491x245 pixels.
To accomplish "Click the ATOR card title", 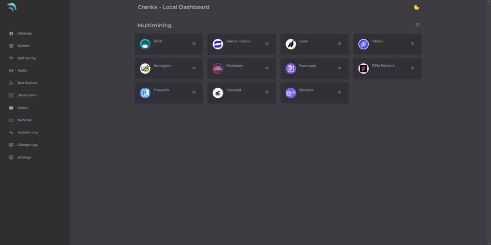I will (158, 41).
